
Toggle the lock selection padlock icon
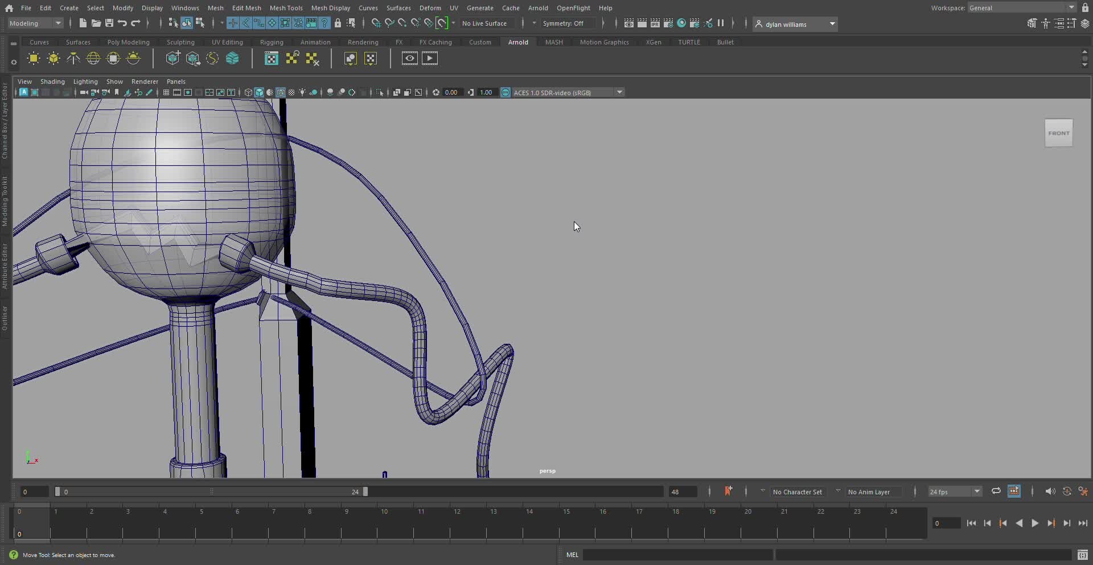pyautogui.click(x=338, y=23)
